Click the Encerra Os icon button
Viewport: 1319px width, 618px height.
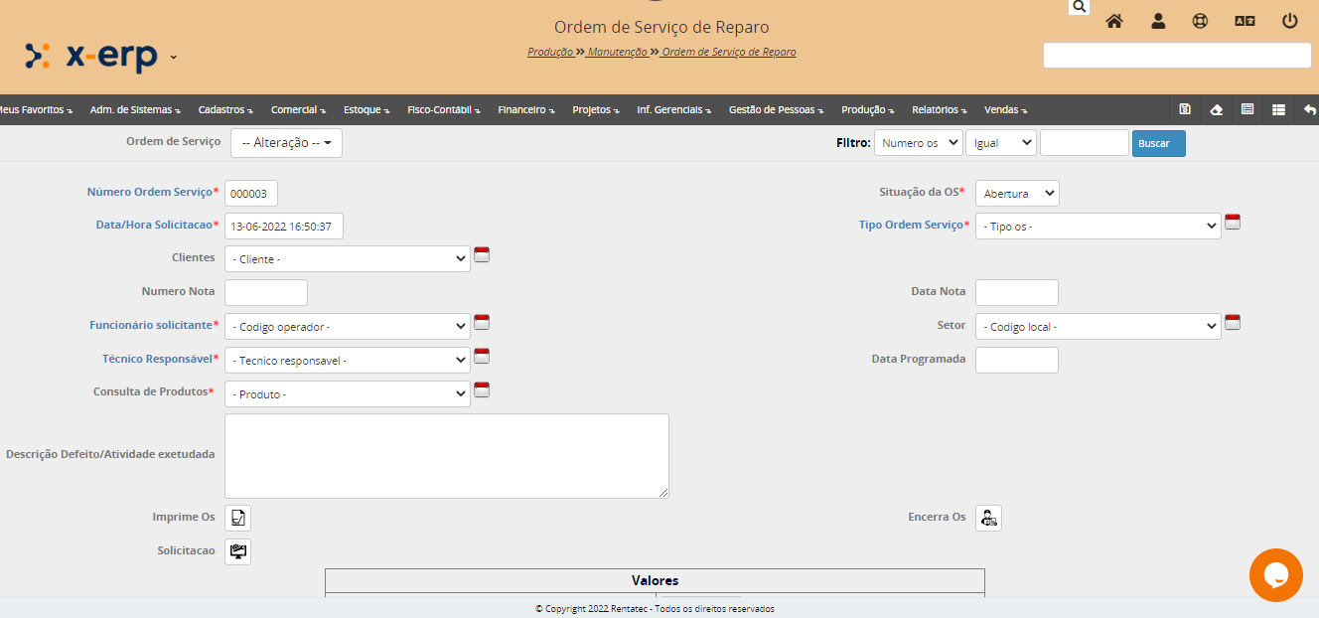pyautogui.click(x=988, y=518)
